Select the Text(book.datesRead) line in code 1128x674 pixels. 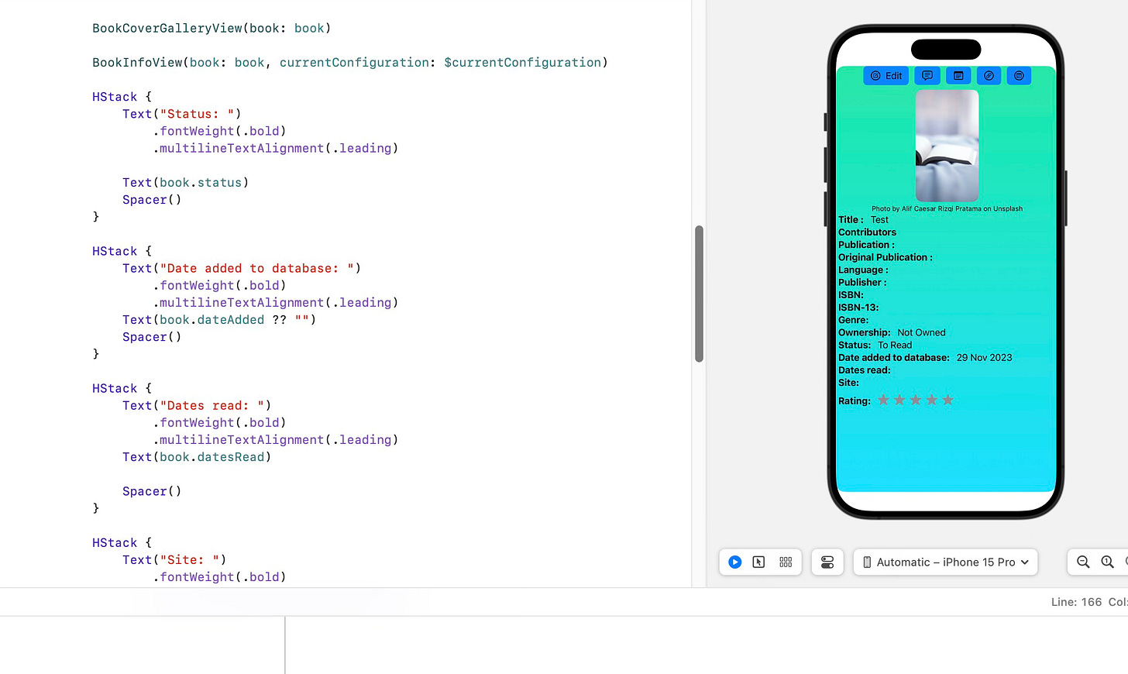click(x=196, y=456)
